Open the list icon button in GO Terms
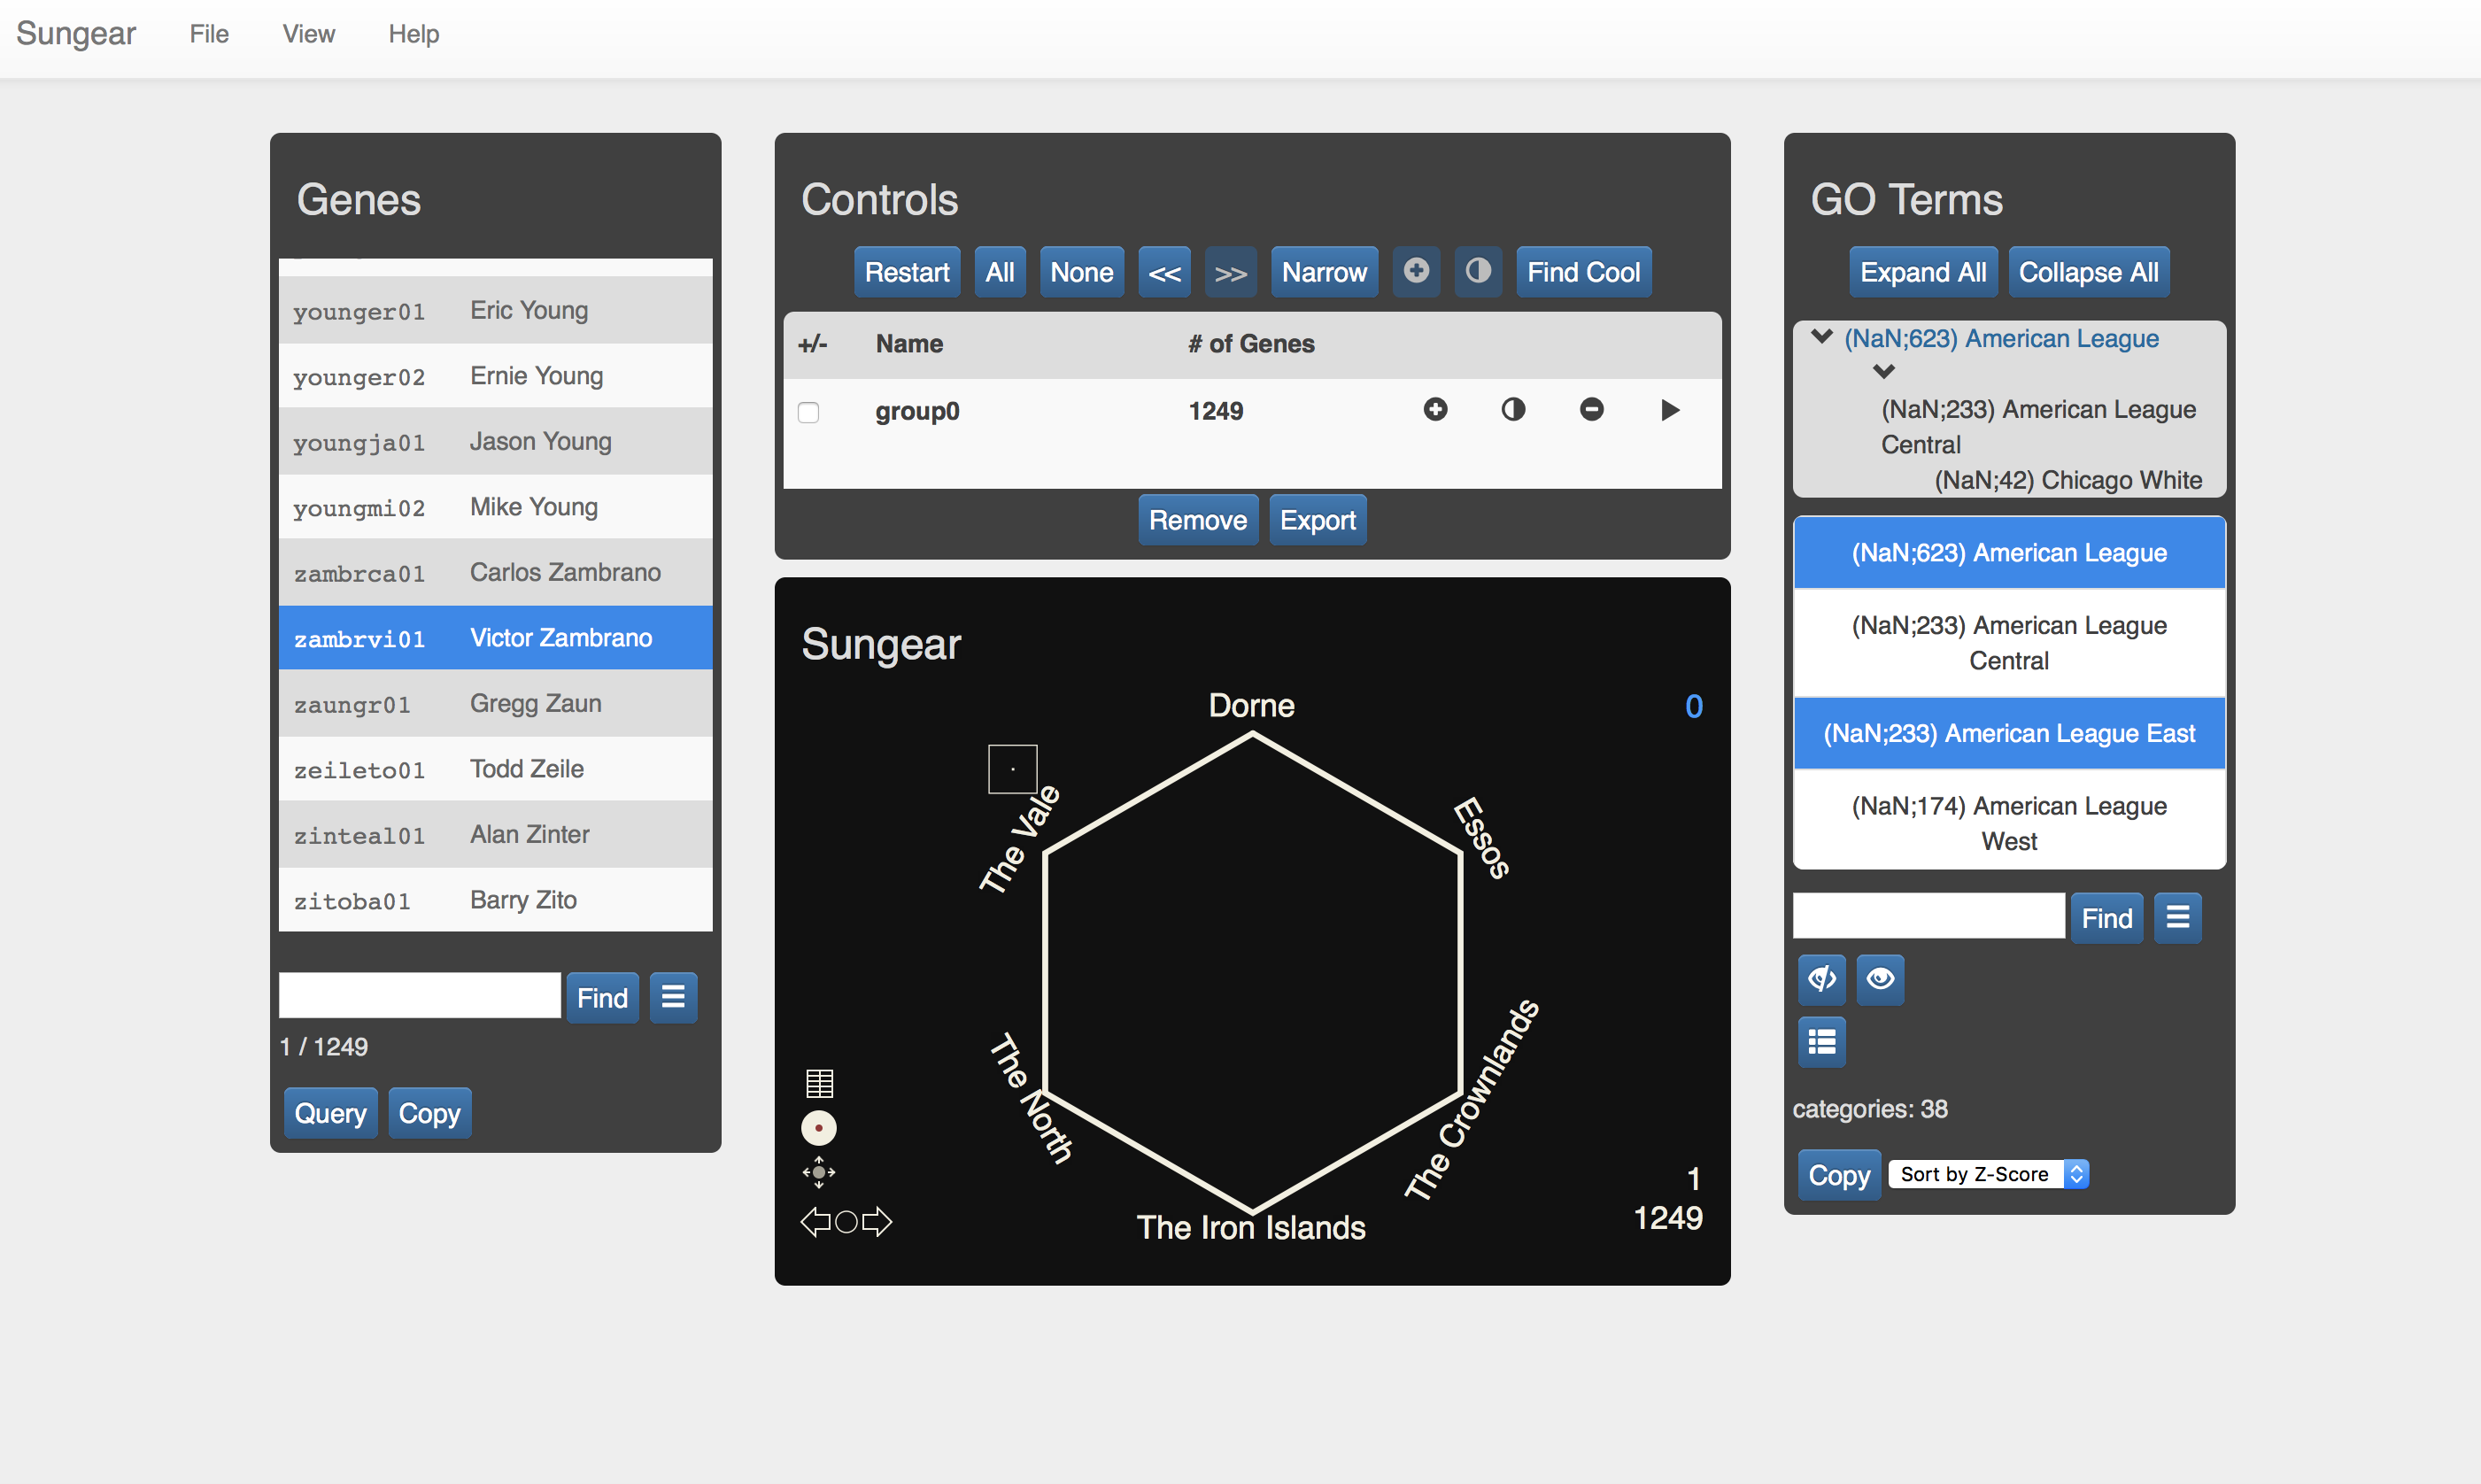The width and height of the screenshot is (2481, 1484). point(1821,1042)
